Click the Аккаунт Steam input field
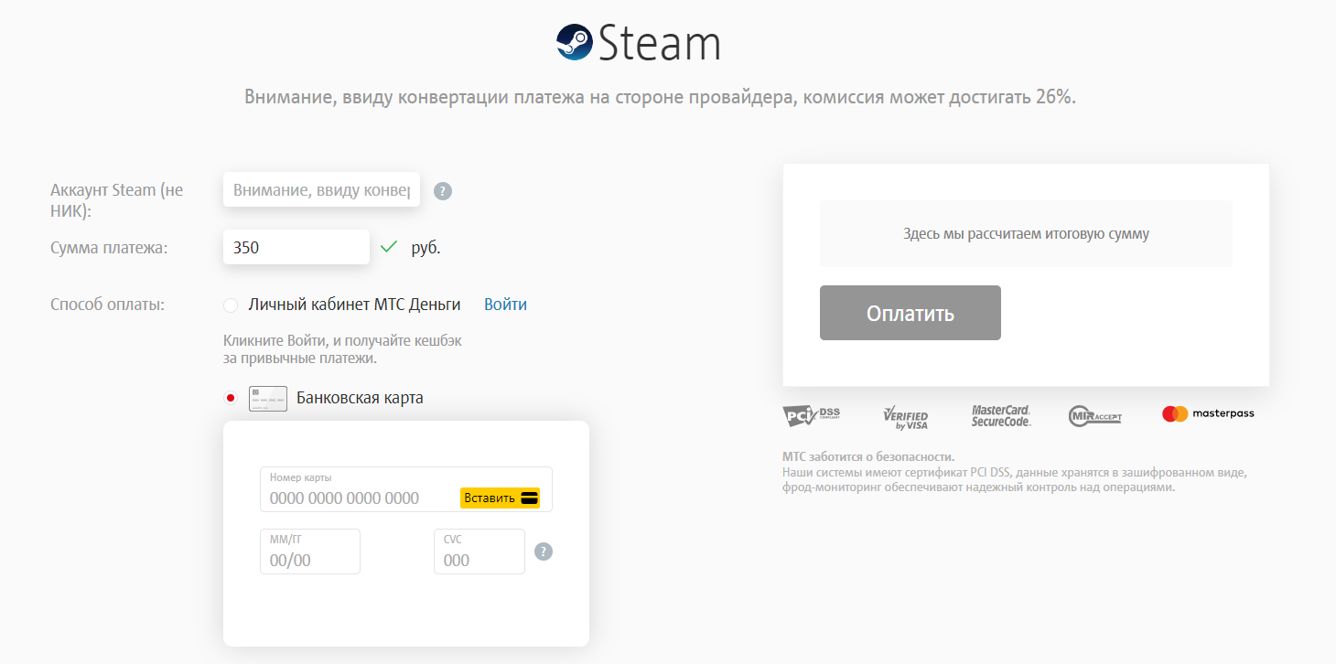 tap(321, 189)
